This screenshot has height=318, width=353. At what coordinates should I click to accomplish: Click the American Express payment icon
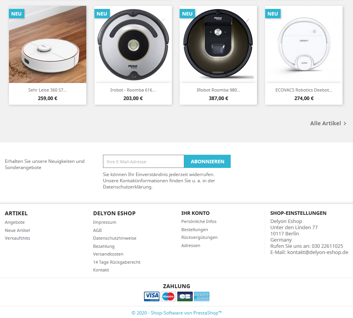tap(202, 296)
